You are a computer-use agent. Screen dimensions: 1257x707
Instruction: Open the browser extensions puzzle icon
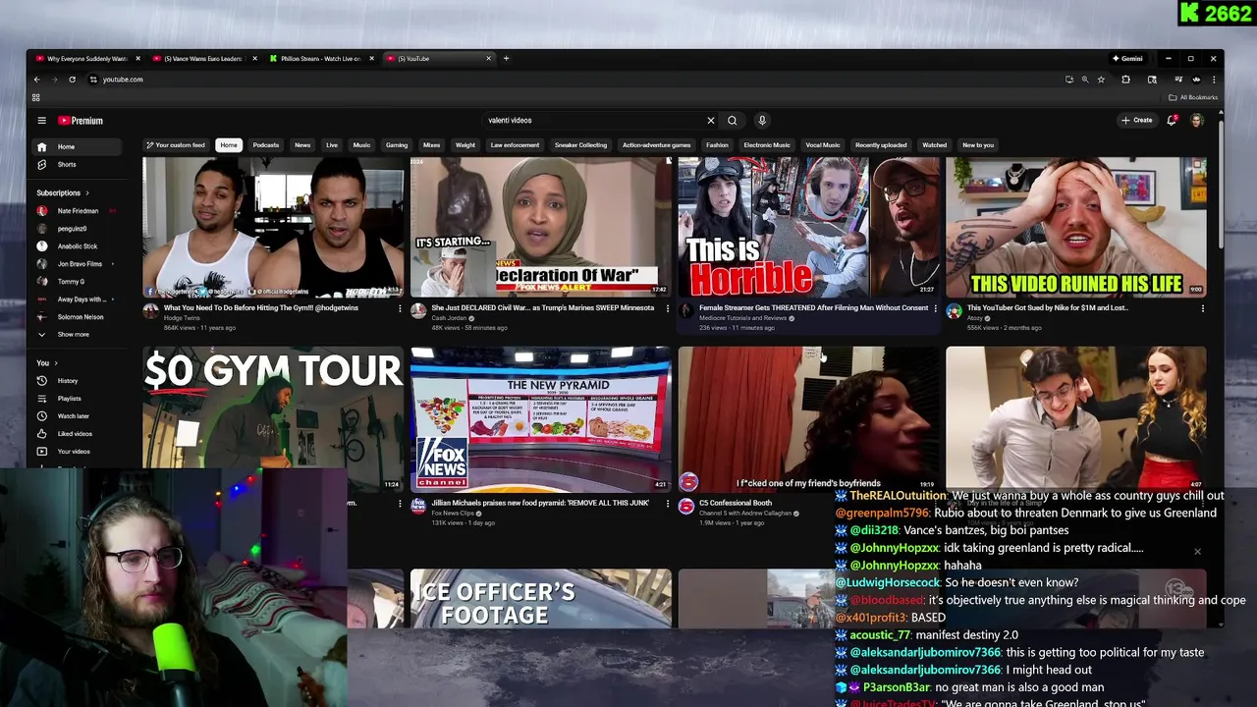coord(1125,80)
